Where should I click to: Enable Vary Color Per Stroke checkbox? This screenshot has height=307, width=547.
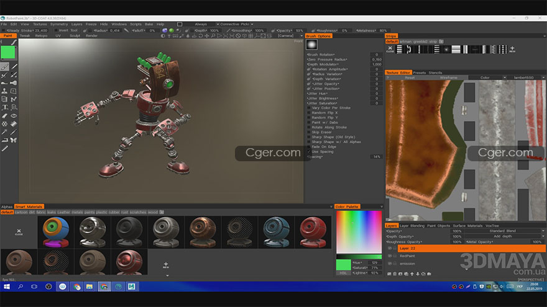pyautogui.click(x=309, y=108)
